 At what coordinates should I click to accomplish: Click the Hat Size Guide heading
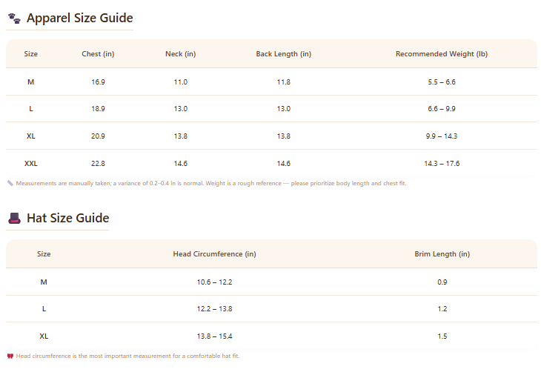point(68,218)
